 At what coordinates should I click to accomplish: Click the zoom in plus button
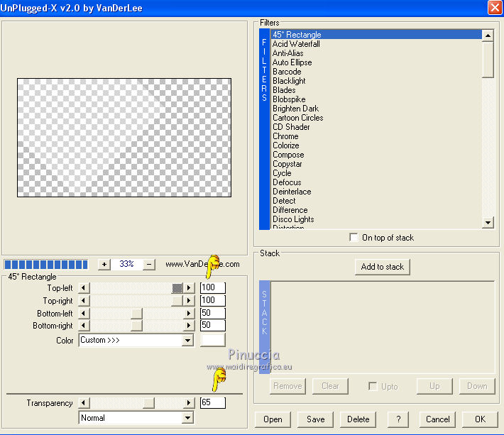104,264
